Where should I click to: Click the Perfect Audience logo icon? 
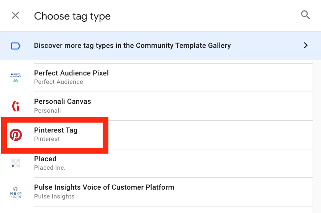pos(16,78)
